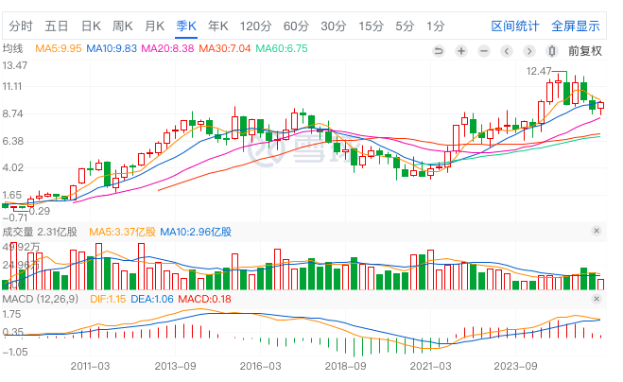Select the 60分 timeframe tab
The width and height of the screenshot is (623, 382).
pos(296,26)
